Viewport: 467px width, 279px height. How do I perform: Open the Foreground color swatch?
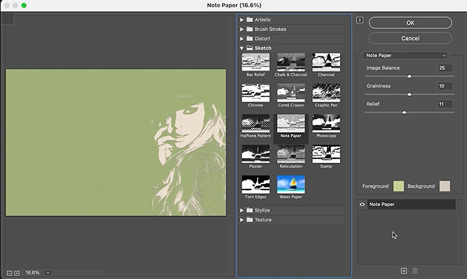point(399,186)
